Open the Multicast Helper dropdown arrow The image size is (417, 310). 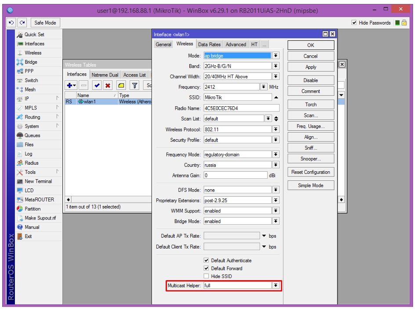276,285
